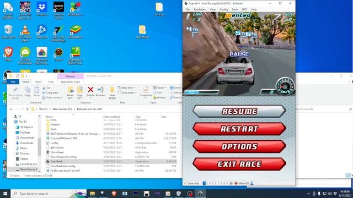Open the BizHawk File menu
This screenshot has height=198, width=353.
(x=188, y=9)
